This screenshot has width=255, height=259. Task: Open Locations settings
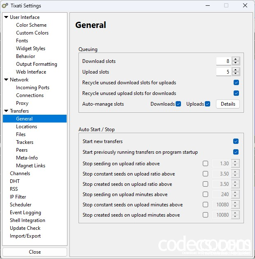click(26, 126)
